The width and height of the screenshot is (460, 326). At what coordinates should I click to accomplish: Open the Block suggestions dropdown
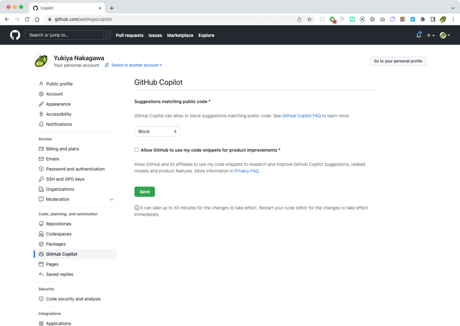156,131
